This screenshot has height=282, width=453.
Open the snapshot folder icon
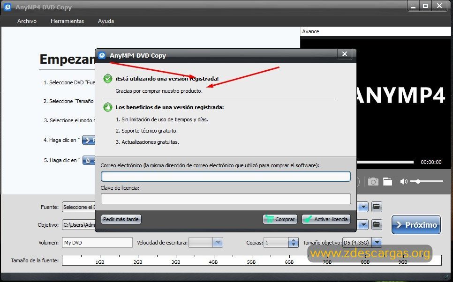[388, 182]
